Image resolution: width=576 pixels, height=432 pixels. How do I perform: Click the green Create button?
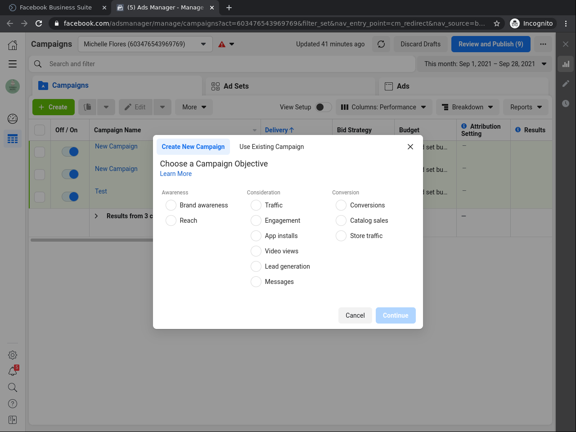click(54, 107)
